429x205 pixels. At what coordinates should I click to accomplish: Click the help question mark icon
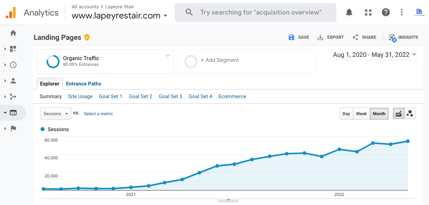[x=386, y=13]
